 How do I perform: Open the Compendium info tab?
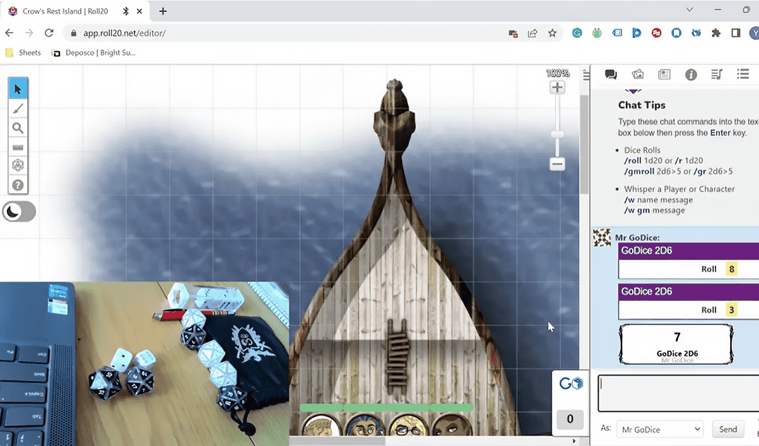click(x=691, y=74)
